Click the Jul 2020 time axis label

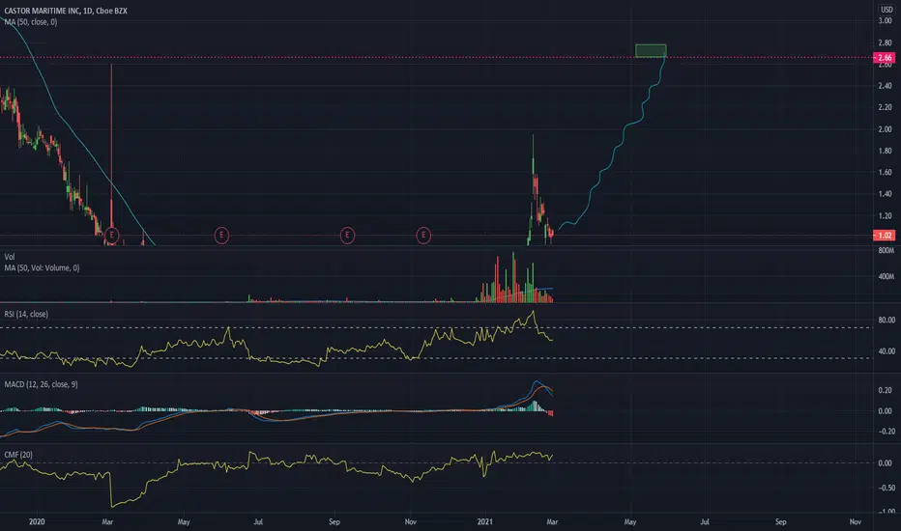click(x=258, y=521)
